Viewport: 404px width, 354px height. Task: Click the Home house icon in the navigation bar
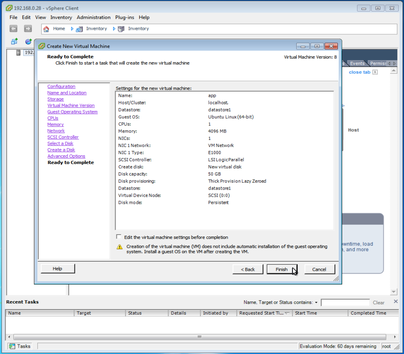46,29
